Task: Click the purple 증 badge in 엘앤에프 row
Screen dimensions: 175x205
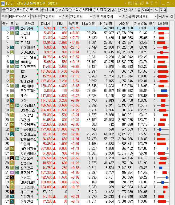Action: pos(12,173)
